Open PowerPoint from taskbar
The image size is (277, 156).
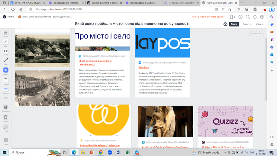pyautogui.click(x=92, y=152)
